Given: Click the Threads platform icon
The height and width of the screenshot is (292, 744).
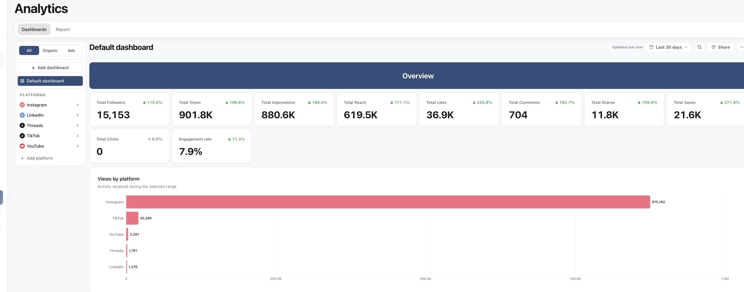Looking at the screenshot, I should (22, 126).
